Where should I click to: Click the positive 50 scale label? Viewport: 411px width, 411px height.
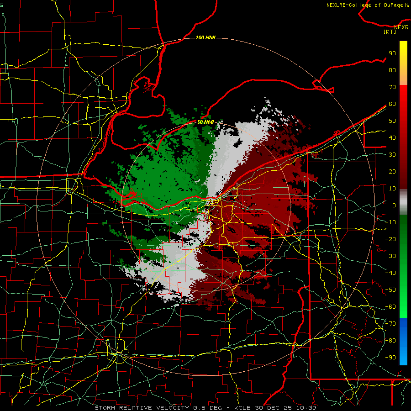pos(392,121)
